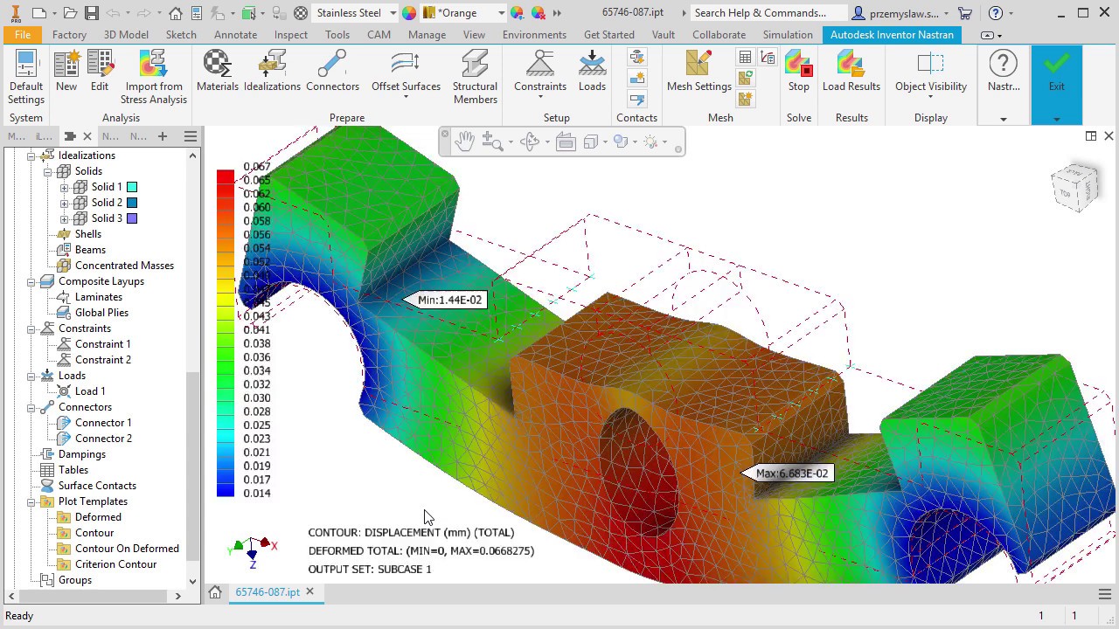The height and width of the screenshot is (629, 1119).
Task: Switch to the Sketch tab
Action: pos(181,35)
